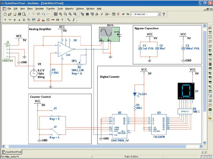213x159 pixels.
Task: Select the multimeter instrument in sidebar
Action: [210, 28]
